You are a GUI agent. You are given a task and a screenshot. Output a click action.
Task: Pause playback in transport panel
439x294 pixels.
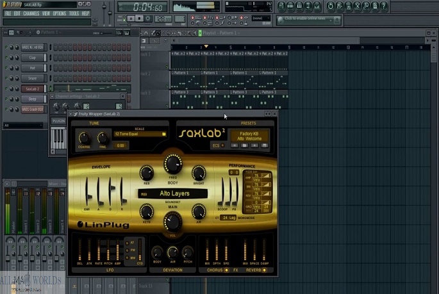click(131, 19)
